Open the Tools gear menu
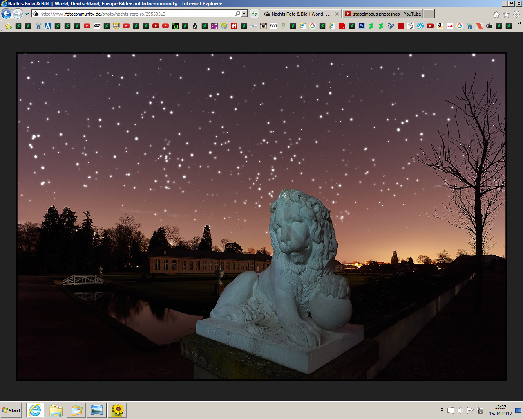This screenshot has height=419, width=523. coord(516,14)
